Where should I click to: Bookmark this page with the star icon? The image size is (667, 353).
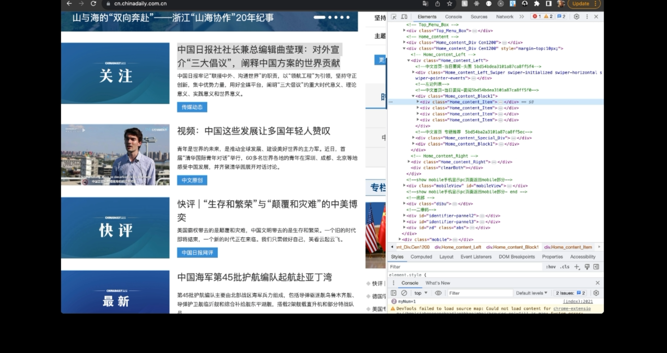click(x=449, y=4)
